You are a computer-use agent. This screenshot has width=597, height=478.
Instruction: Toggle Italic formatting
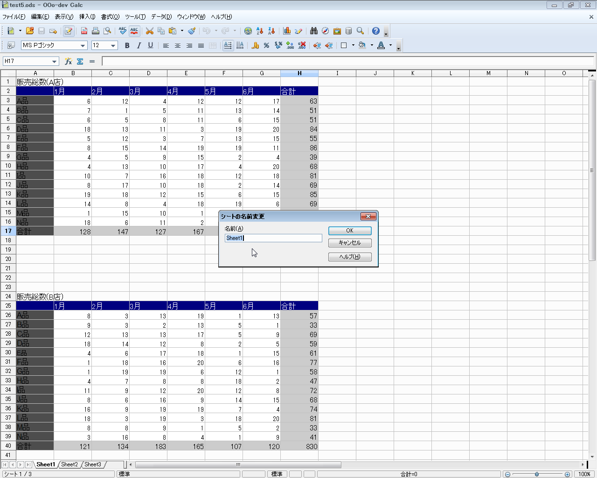click(139, 46)
